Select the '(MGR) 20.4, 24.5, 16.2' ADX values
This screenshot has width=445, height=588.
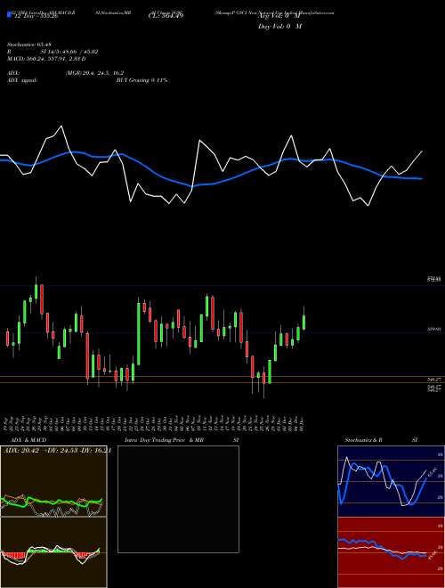[x=94, y=73]
